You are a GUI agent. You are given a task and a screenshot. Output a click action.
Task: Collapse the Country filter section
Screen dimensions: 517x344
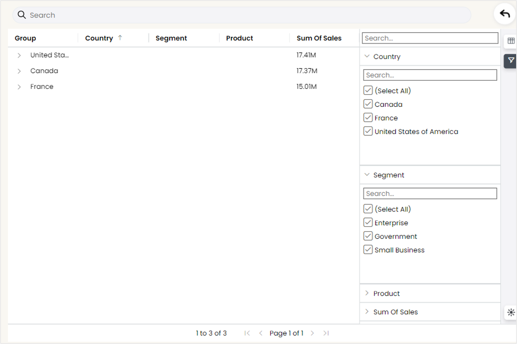[x=367, y=56]
